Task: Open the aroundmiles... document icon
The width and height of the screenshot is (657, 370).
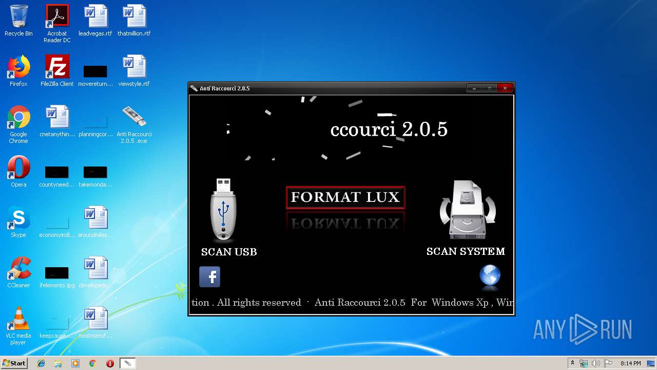Action: pos(95,222)
